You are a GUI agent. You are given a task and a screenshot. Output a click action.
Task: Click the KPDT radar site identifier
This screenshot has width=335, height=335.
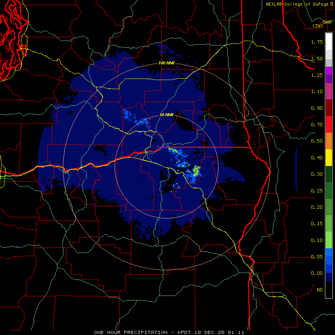point(185,332)
